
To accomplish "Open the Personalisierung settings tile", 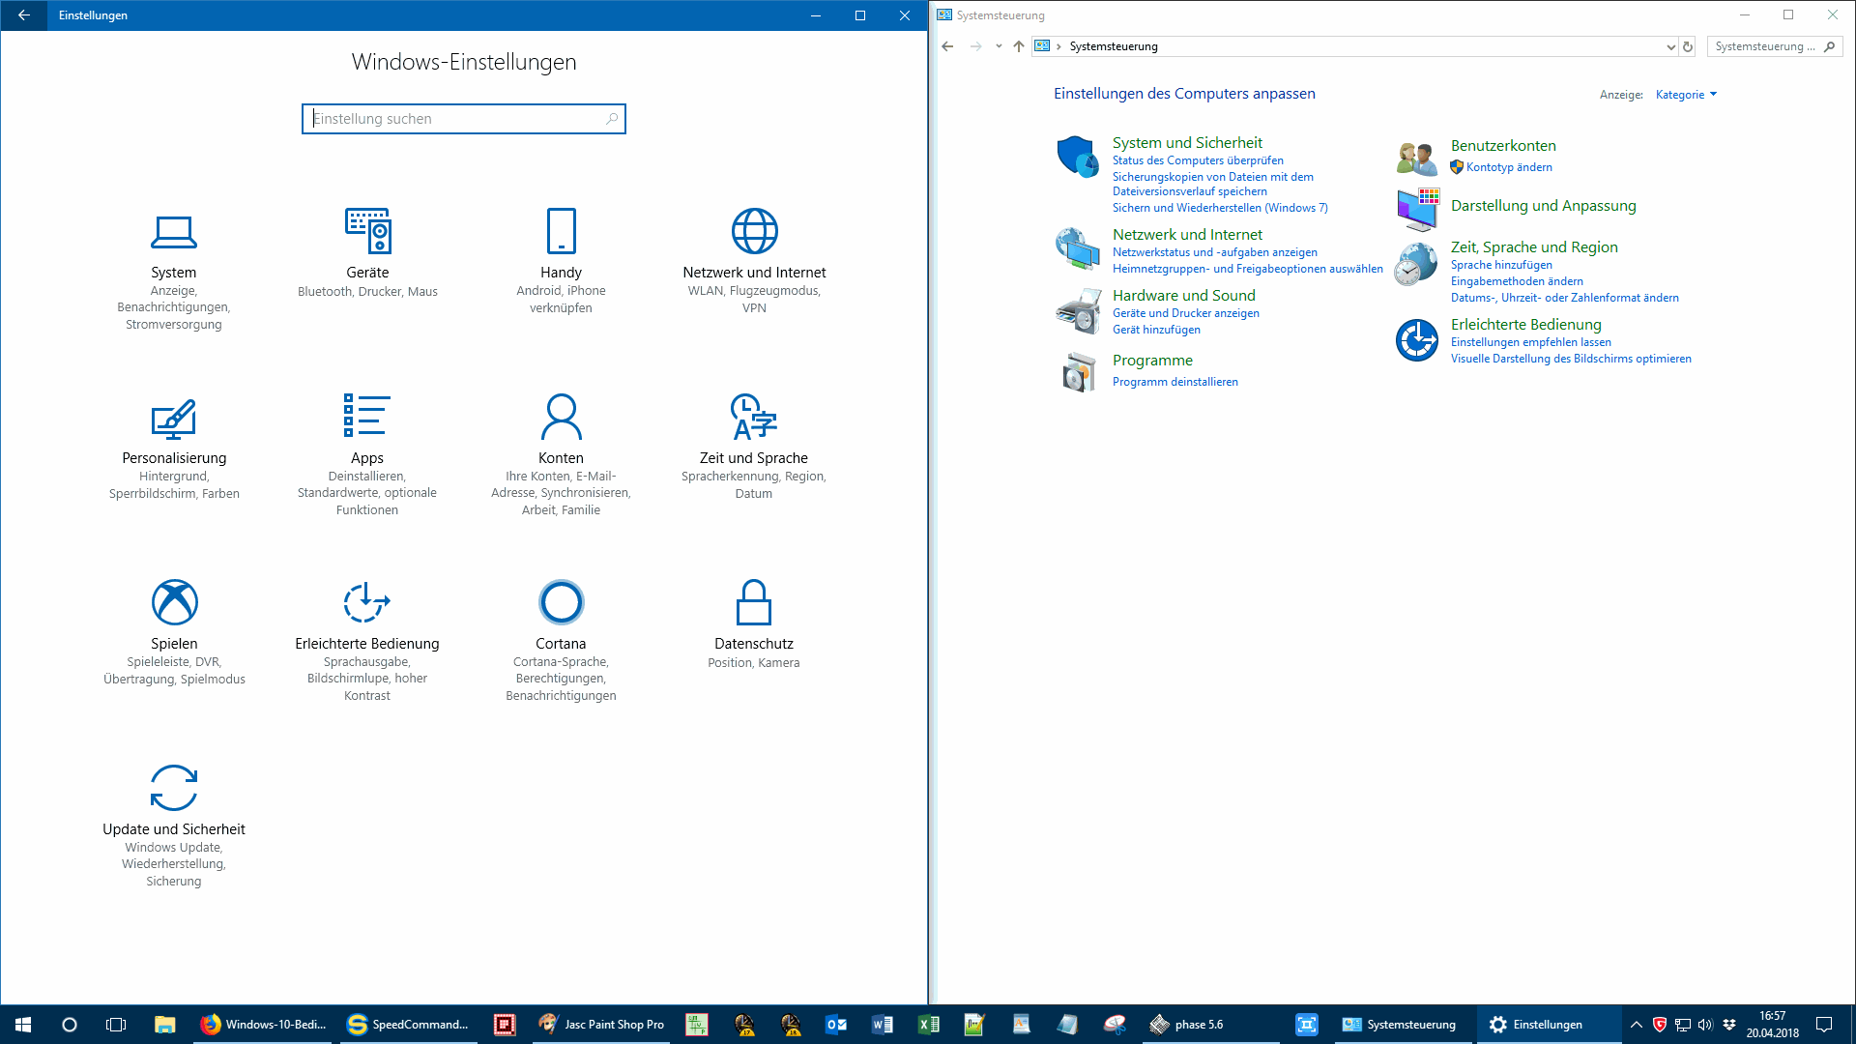I will pyautogui.click(x=174, y=419).
